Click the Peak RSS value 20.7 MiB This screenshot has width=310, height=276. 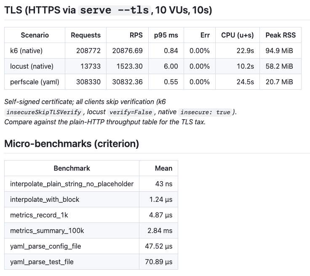[279, 82]
